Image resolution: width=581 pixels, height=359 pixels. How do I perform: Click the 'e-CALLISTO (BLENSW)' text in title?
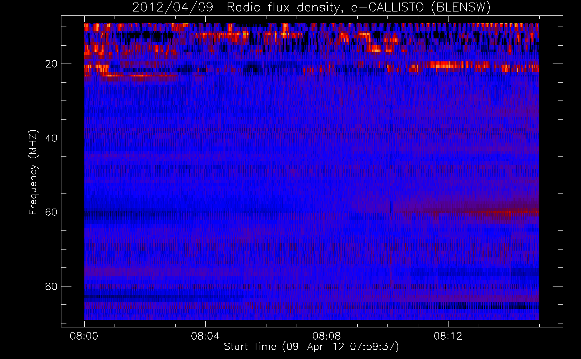tap(421, 8)
